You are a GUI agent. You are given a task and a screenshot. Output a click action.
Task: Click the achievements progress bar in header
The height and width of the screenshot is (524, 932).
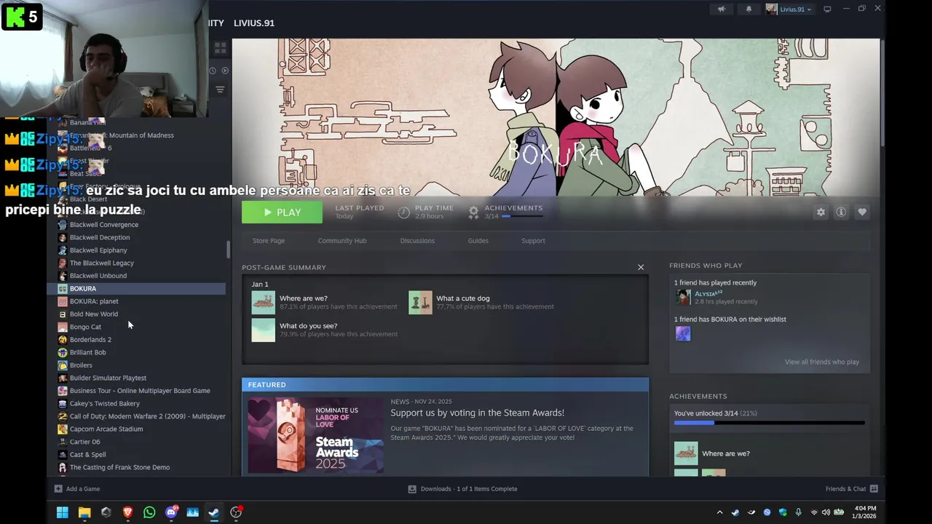coord(521,216)
